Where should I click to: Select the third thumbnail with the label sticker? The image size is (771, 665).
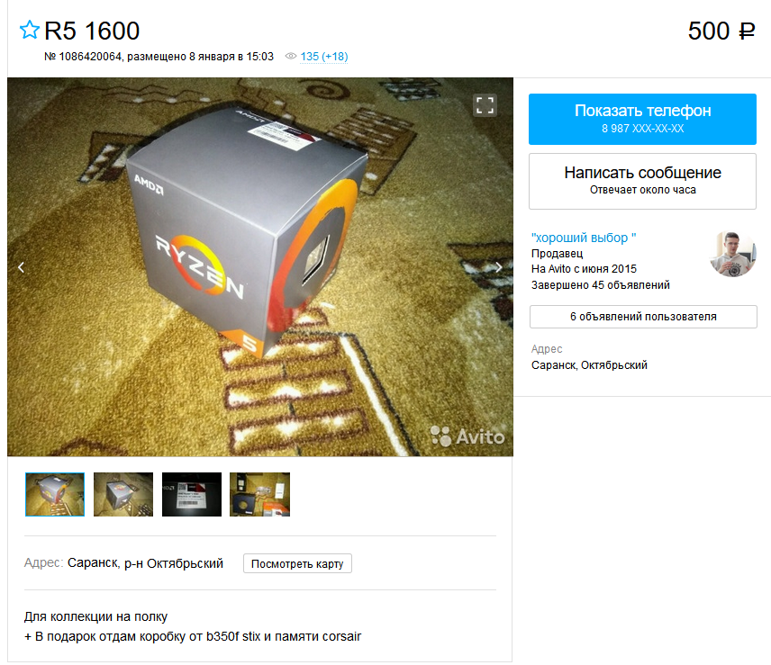[192, 494]
